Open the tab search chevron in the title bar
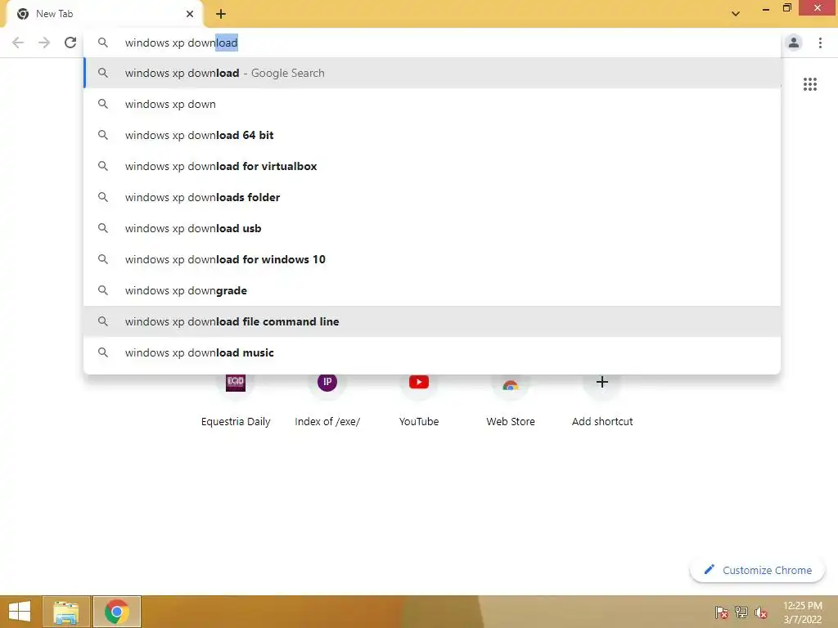This screenshot has width=838, height=628. click(736, 14)
